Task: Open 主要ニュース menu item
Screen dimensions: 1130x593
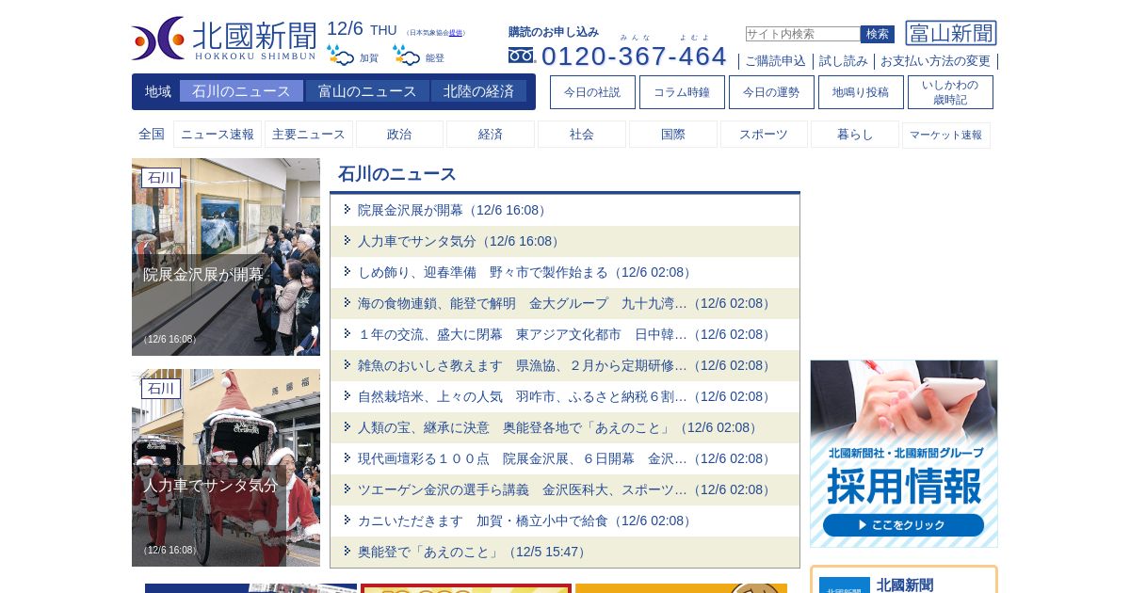Action: [x=309, y=135]
